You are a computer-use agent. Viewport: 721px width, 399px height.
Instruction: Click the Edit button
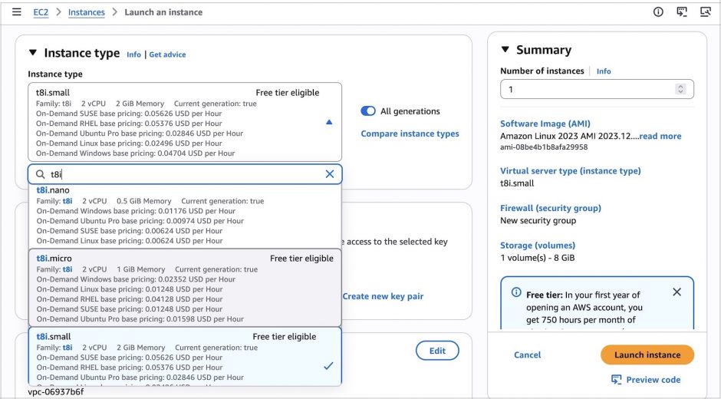[437, 351]
